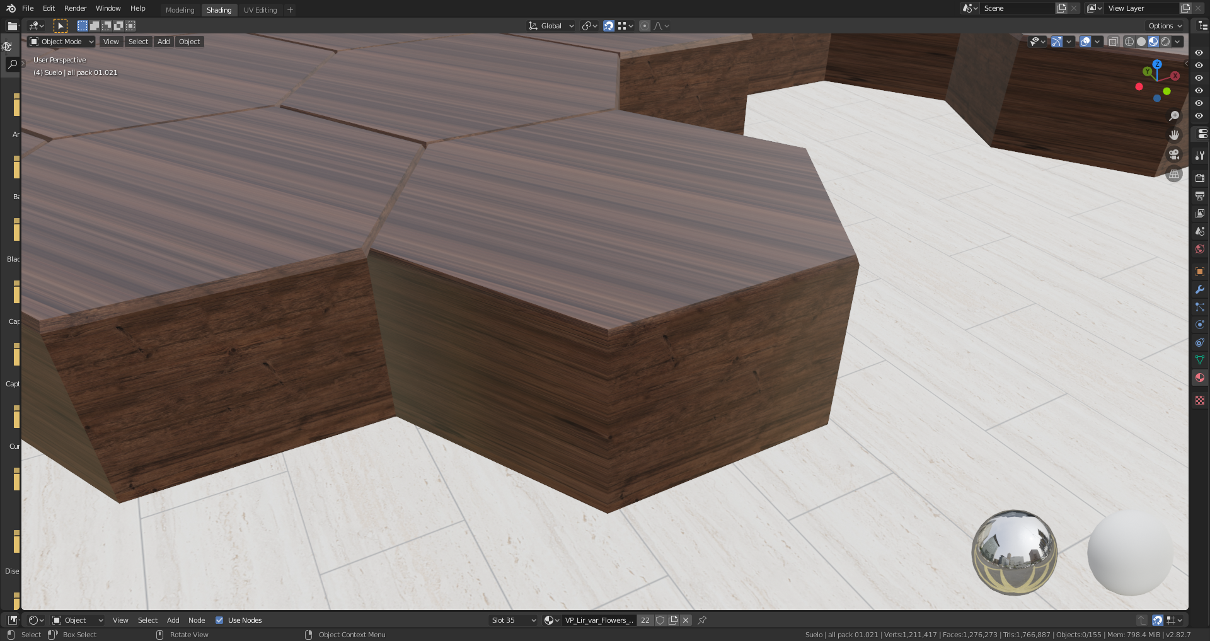The width and height of the screenshot is (1210, 641).
Task: Toggle X-ray display in viewport header
Action: click(x=1114, y=42)
